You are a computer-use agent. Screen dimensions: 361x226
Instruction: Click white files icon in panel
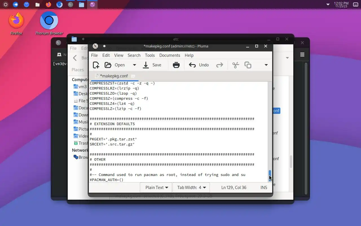point(38,5)
